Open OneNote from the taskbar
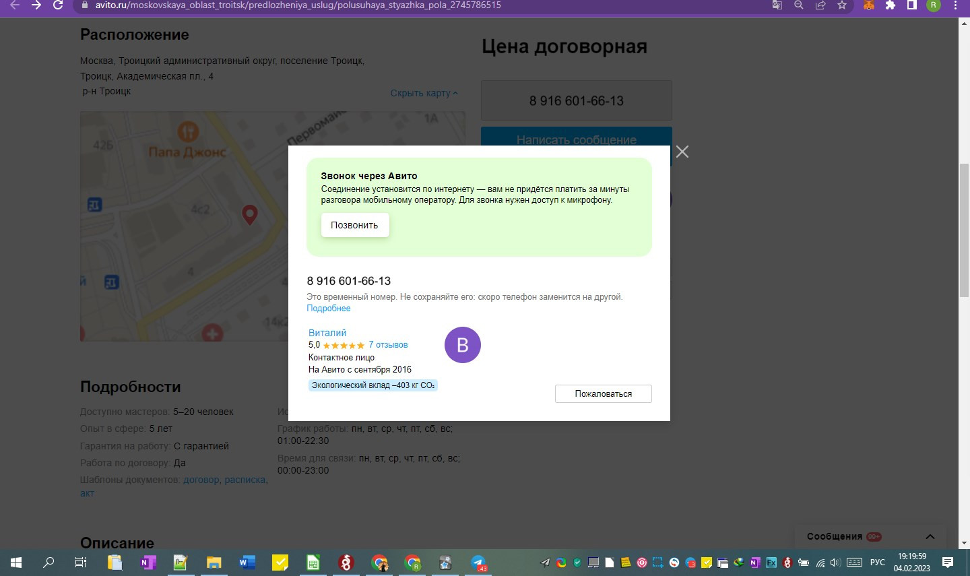970x576 pixels. point(148,563)
